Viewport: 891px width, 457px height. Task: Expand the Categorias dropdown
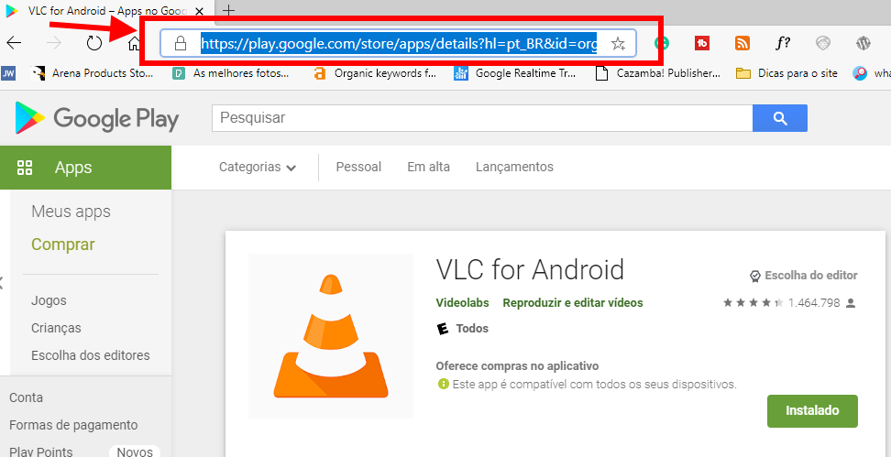coord(258,167)
